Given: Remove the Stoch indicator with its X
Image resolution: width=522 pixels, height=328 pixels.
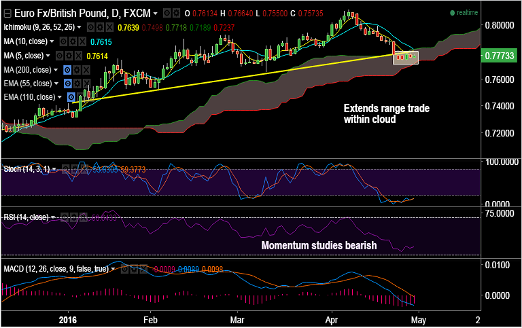Looking at the screenshot, I should coord(84,170).
